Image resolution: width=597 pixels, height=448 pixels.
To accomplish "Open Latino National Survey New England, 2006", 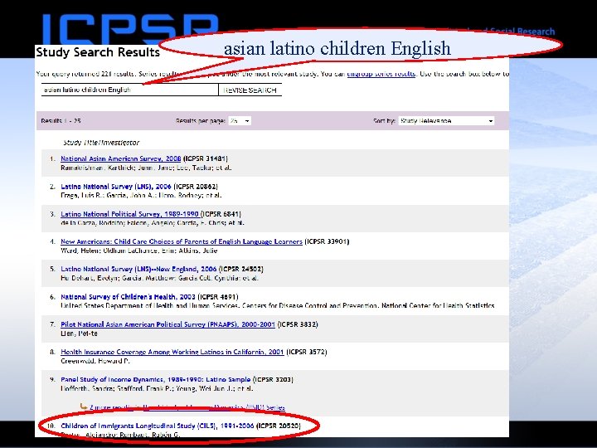I will pyautogui.click(x=138, y=269).
